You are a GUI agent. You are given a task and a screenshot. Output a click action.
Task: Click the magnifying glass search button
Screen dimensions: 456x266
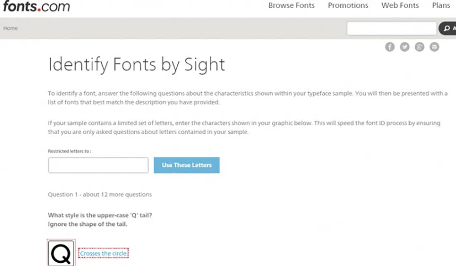click(447, 28)
